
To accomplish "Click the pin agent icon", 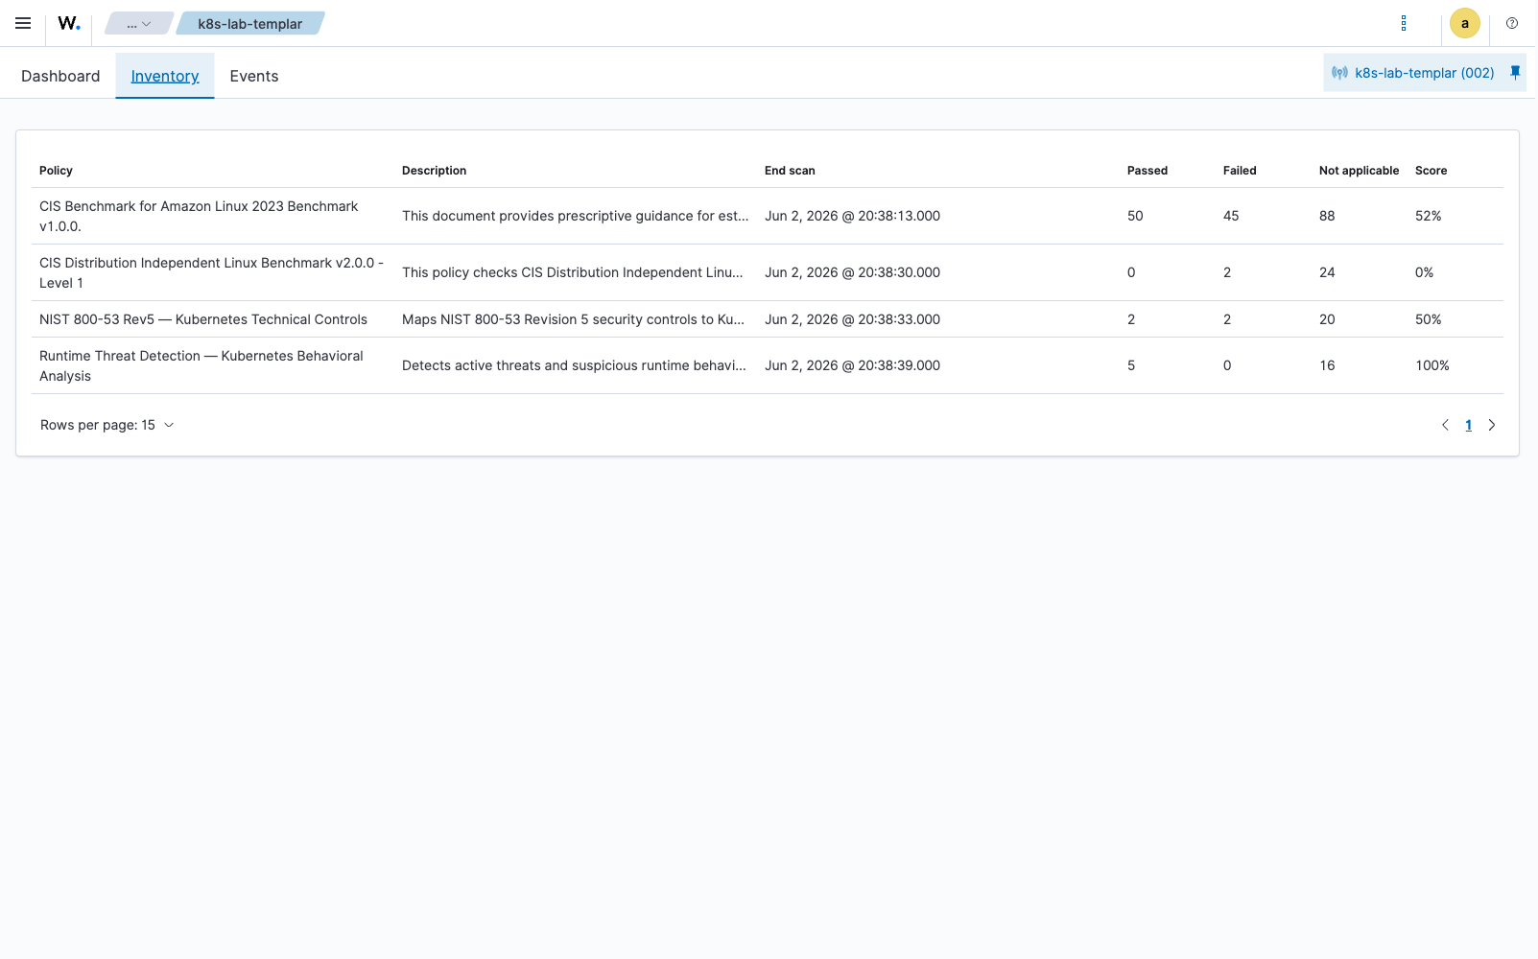I will [1515, 72].
